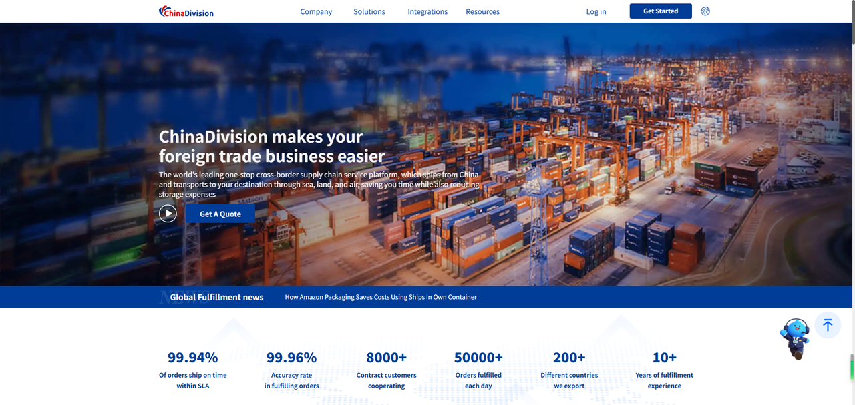Open the Amazon Packaging news headline
Viewport: 855px width, 405px height.
(x=381, y=297)
